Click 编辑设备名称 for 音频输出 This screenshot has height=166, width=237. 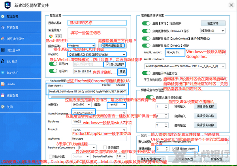[x=205, y=125]
